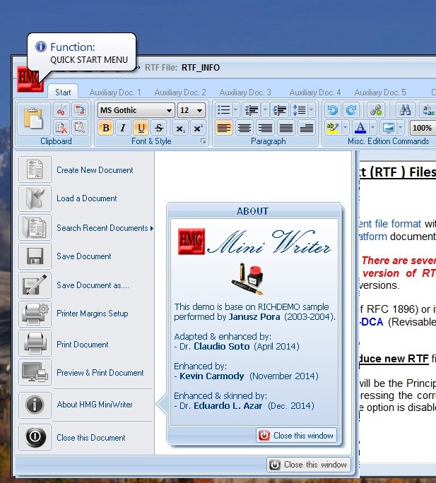Click the clipboard magnifier icon in Clipboard group
The width and height of the screenshot is (436, 483).
80,128
